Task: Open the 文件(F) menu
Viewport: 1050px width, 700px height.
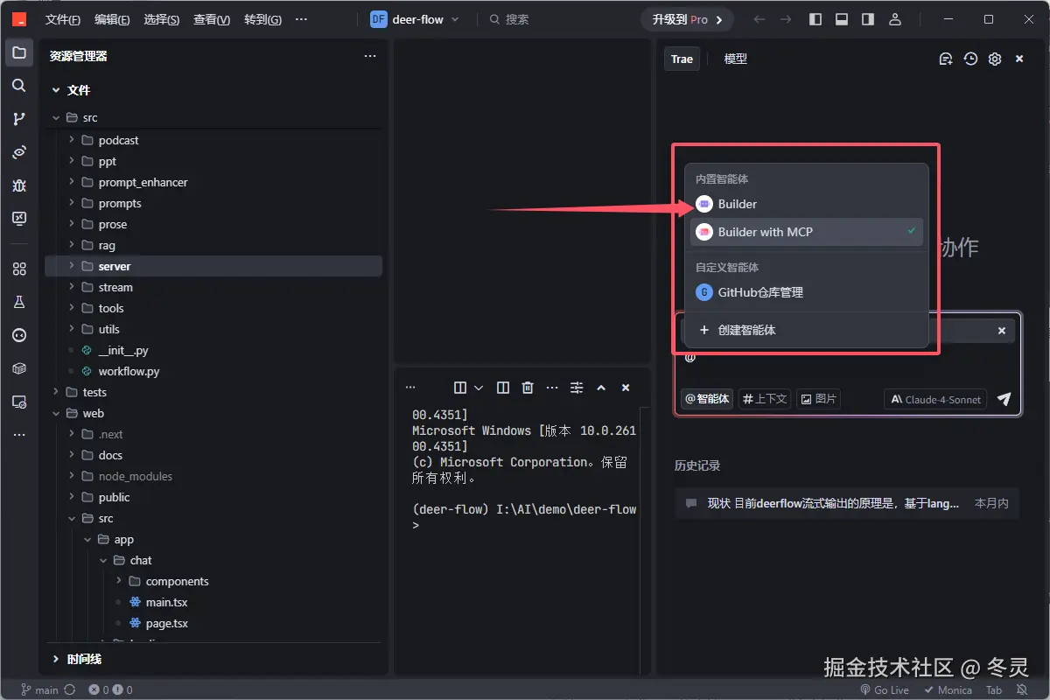Action: [62, 19]
